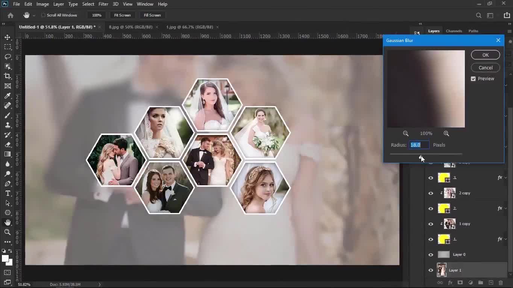The height and width of the screenshot is (288, 513).
Task: Expand effects on layer 3
Action: click(505, 178)
